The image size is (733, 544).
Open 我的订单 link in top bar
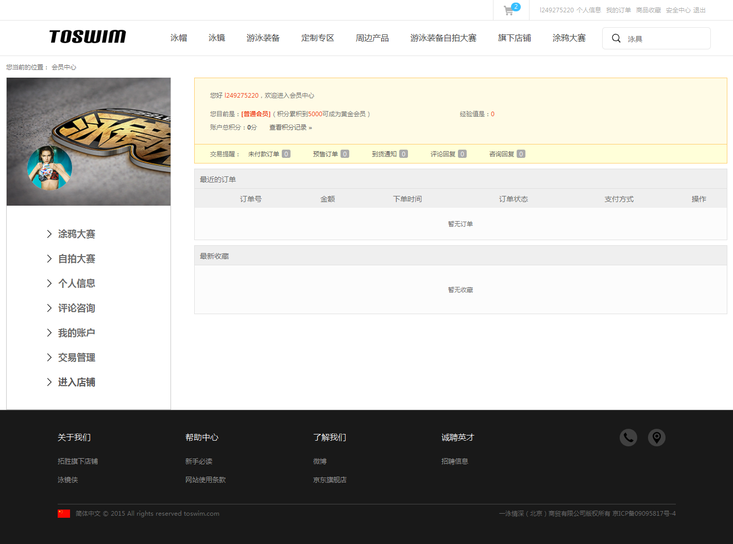coord(619,10)
